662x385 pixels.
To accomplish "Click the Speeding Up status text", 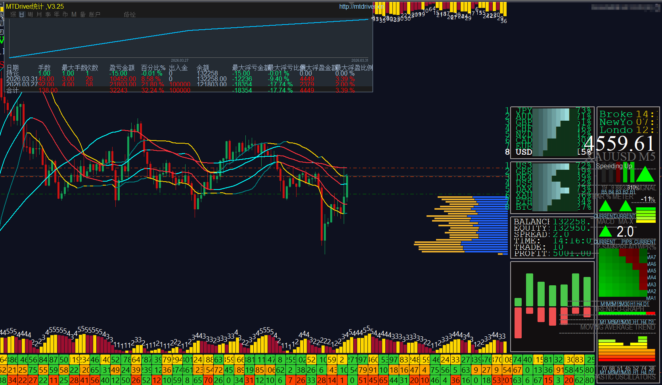I will click(x=614, y=166).
